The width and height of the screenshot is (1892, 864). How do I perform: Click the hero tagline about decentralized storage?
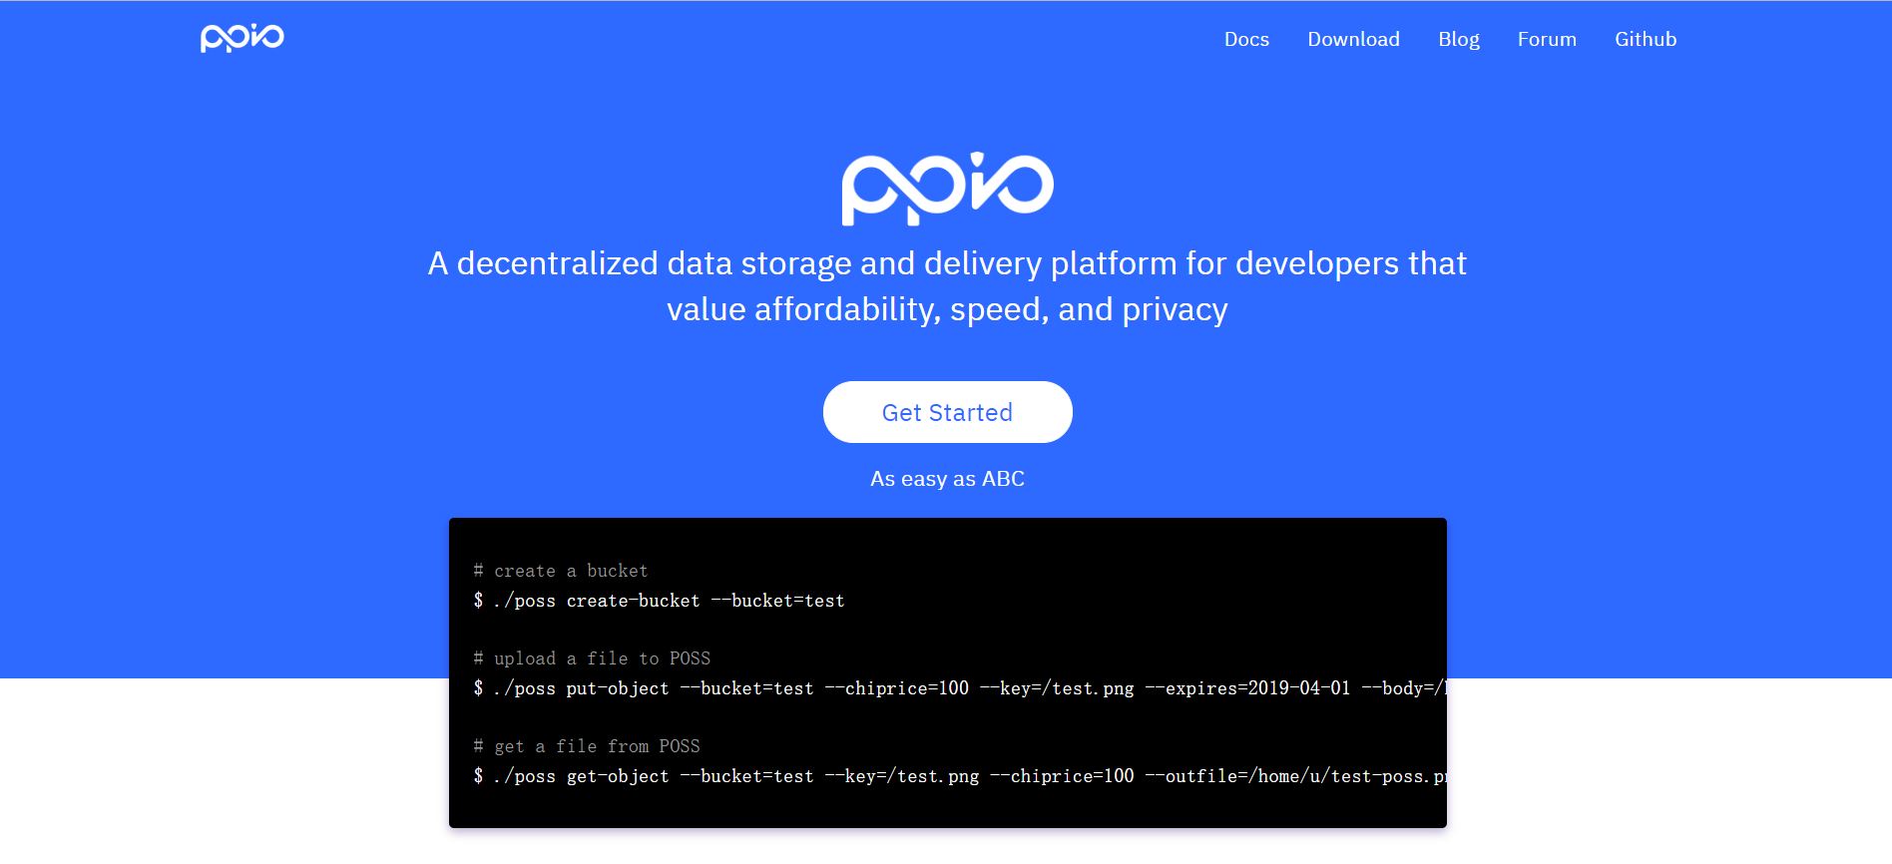point(947,286)
